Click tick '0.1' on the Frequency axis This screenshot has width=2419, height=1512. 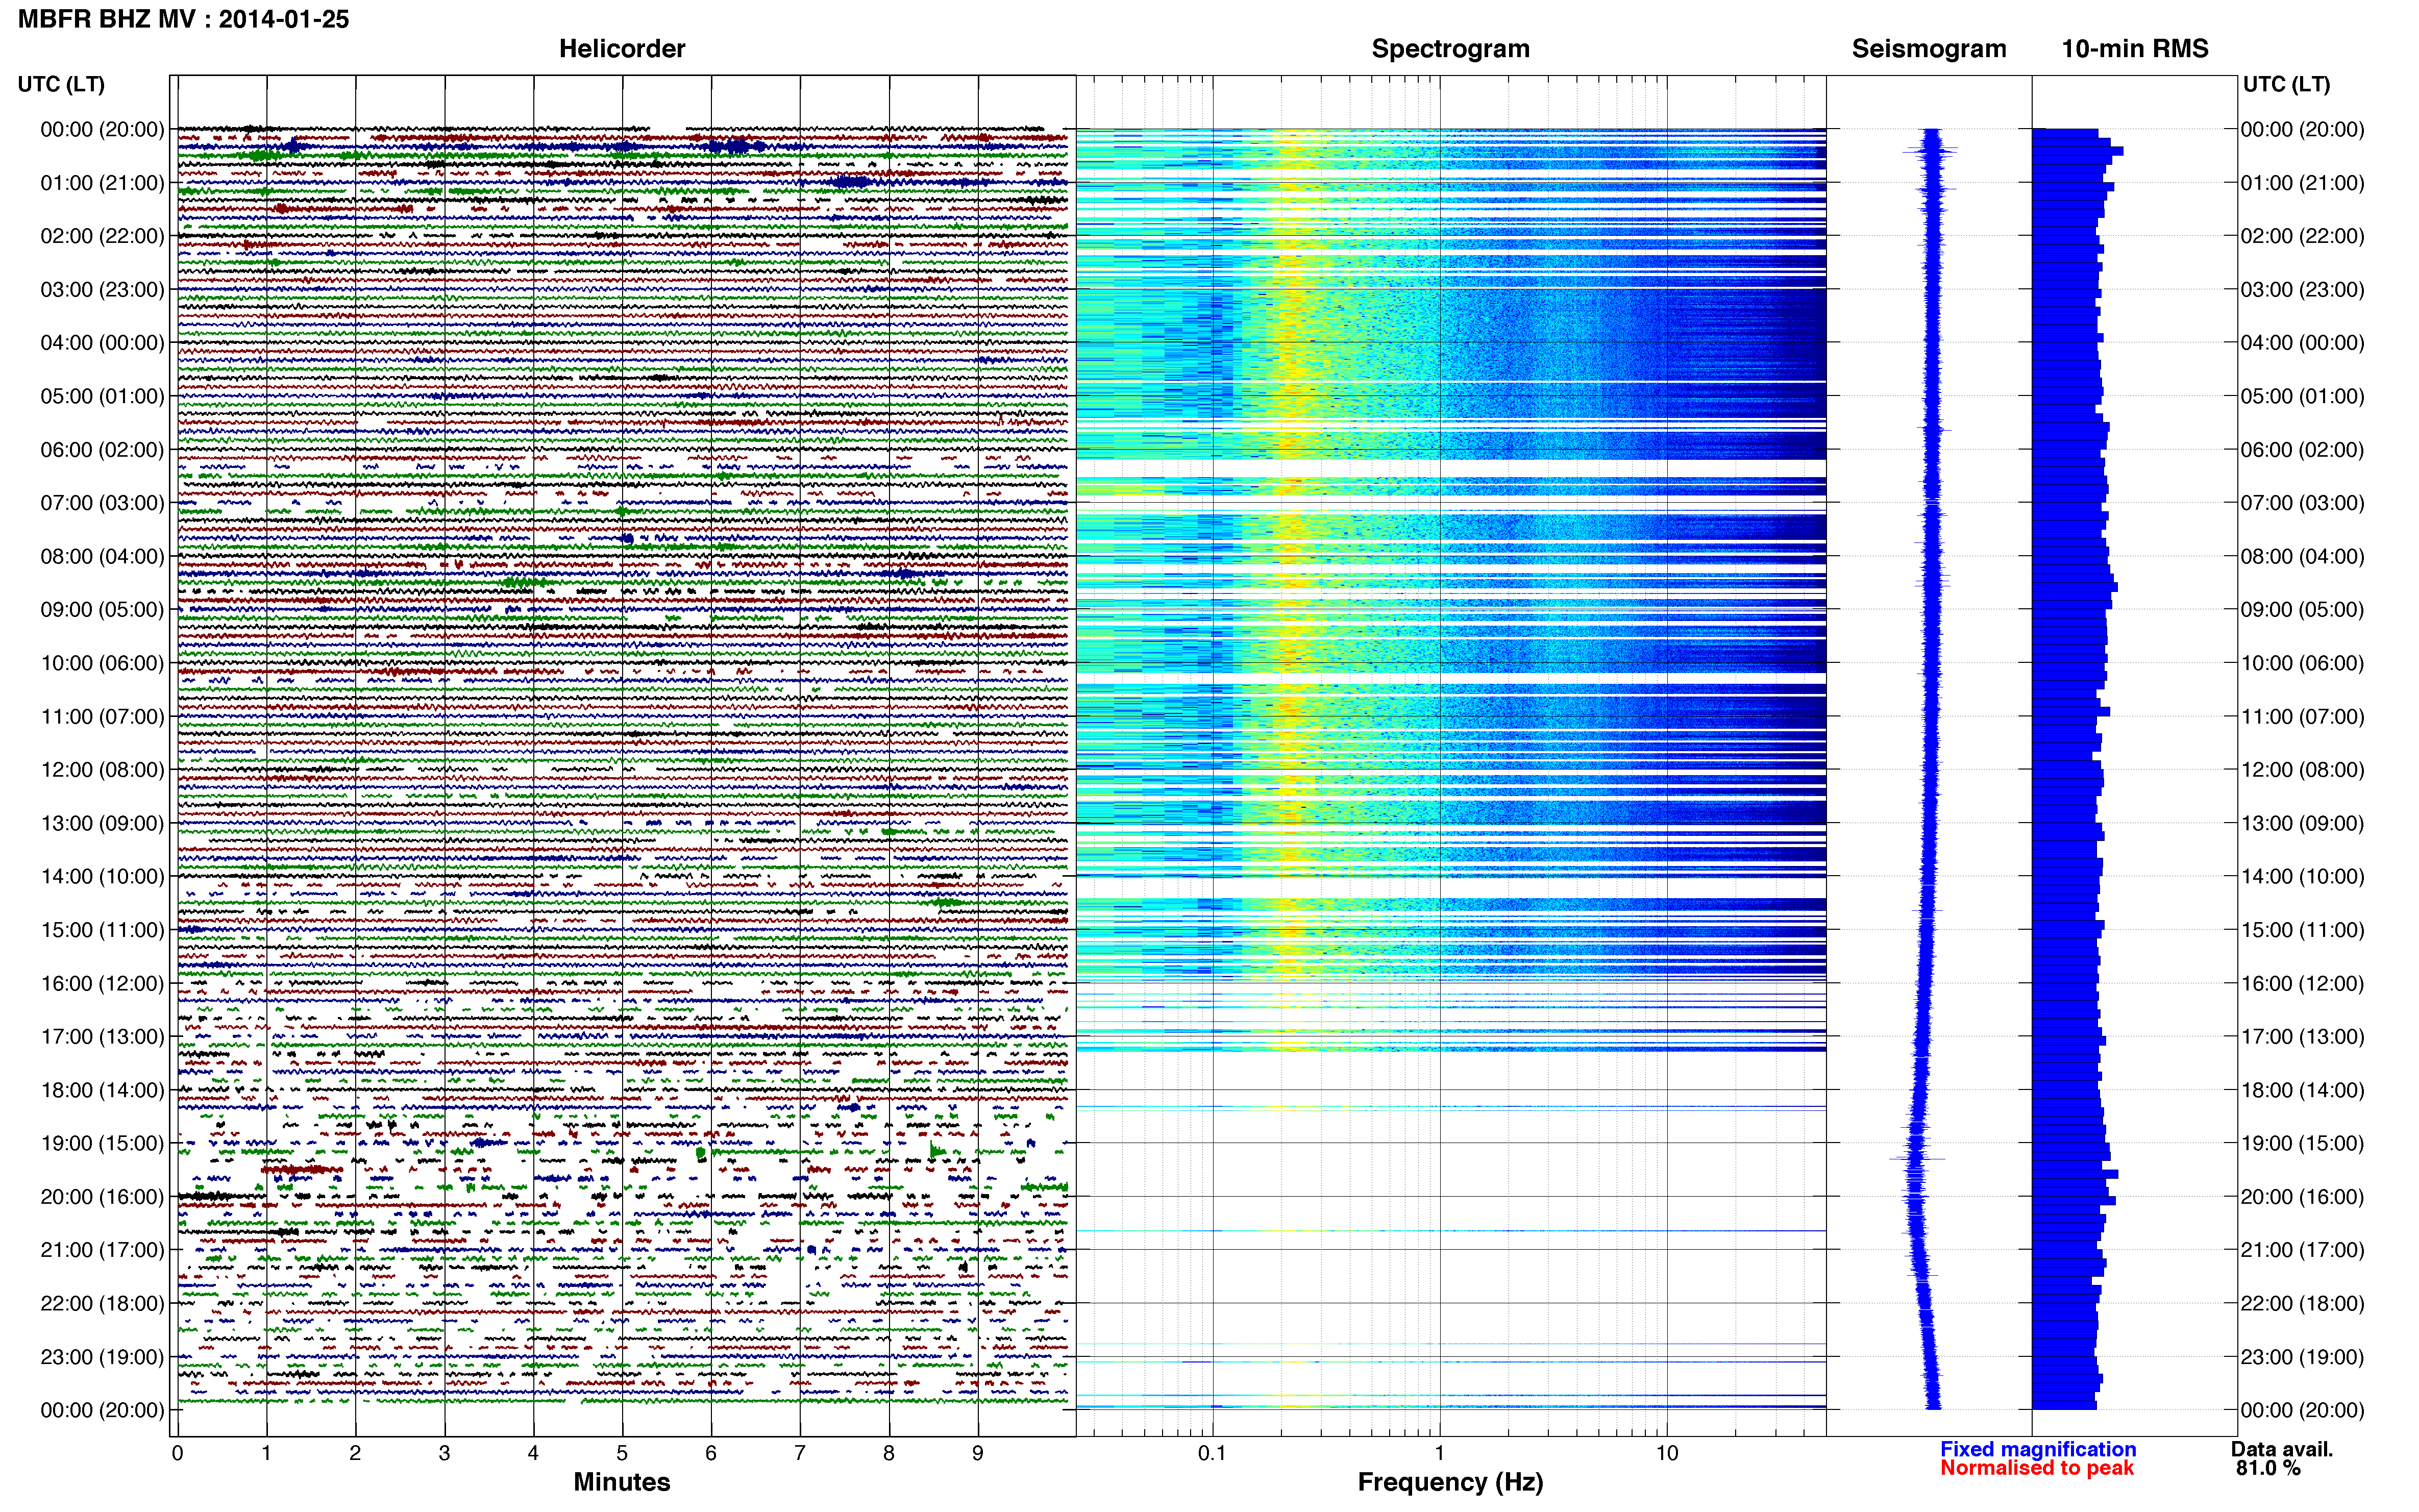click(1212, 1454)
